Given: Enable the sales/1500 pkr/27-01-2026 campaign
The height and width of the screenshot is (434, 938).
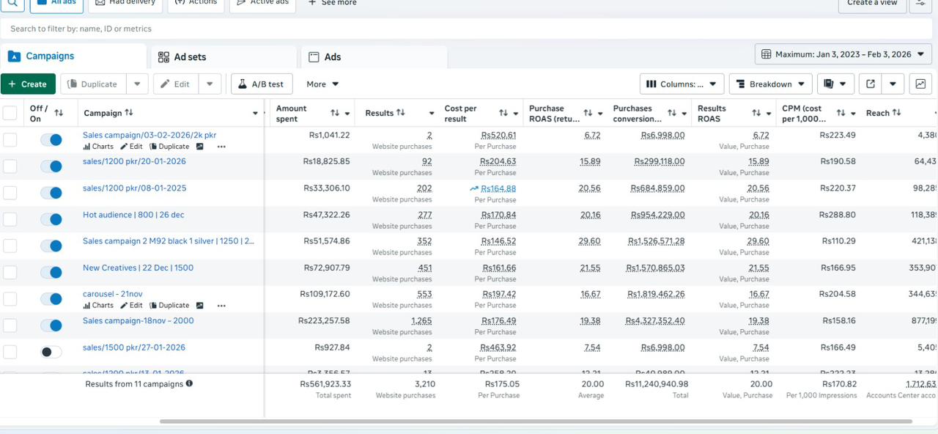Looking at the screenshot, I should click(51, 352).
